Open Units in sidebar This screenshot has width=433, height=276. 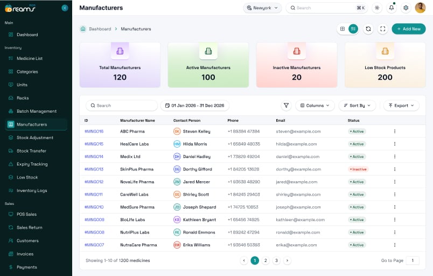click(36, 85)
